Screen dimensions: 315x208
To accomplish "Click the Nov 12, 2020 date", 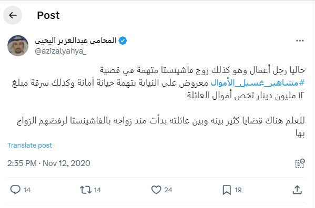I will tap(66, 163).
